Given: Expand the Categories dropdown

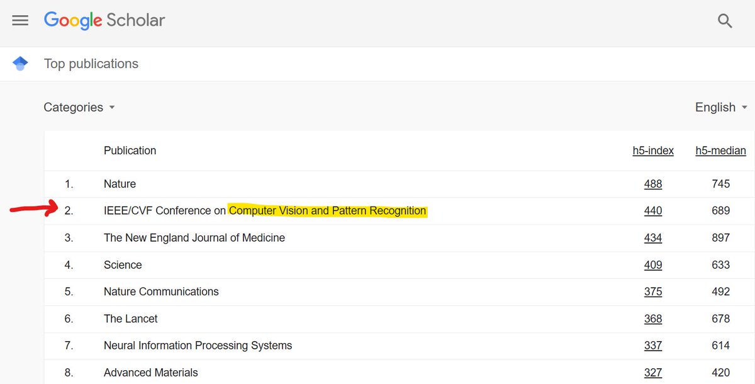Looking at the screenshot, I should click(x=79, y=107).
